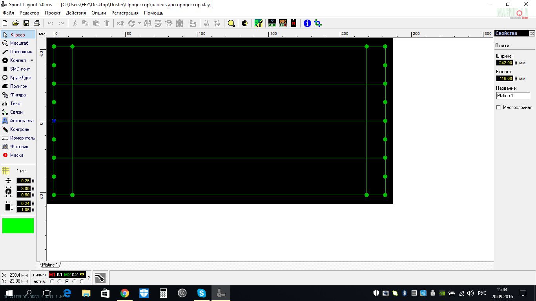
Task: Select the Контроль test tool
Action: click(x=18, y=129)
